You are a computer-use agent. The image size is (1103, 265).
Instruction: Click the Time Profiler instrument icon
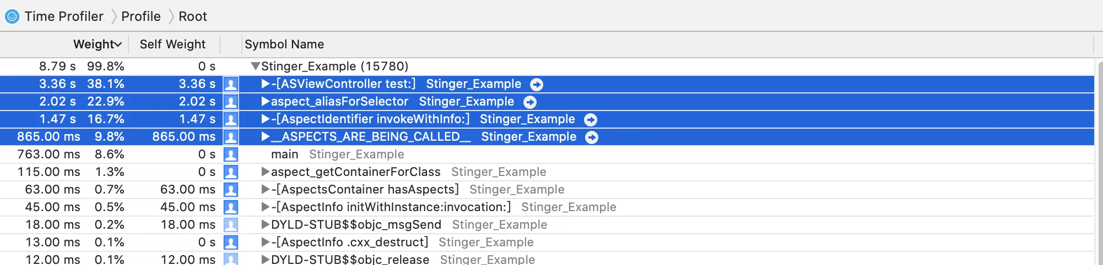pyautogui.click(x=12, y=16)
